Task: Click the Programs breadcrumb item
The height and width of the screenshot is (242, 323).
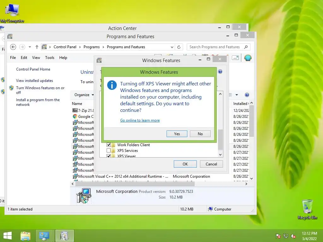Action: coord(92,47)
